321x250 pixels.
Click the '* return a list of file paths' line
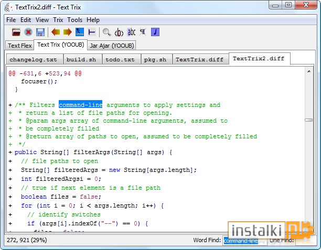(x=95, y=113)
